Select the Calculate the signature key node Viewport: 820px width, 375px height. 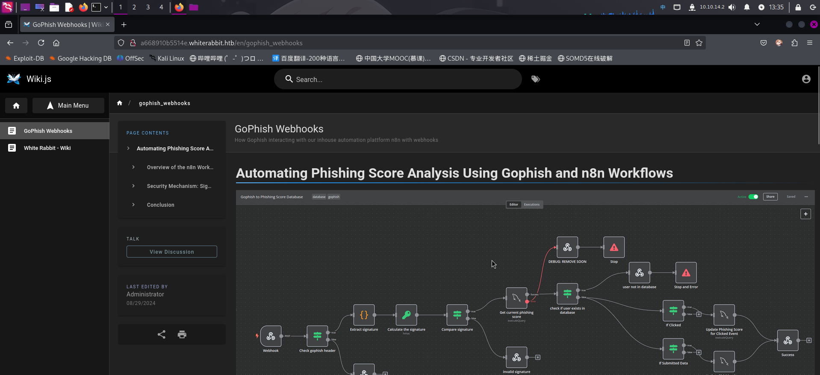point(406,315)
